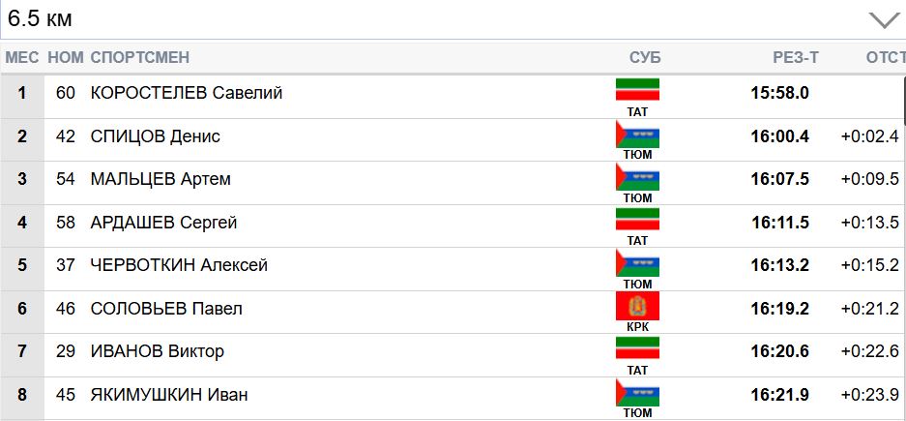Click Tatarstan flag for КОРОСТЕЛЕВ Савелий
The image size is (906, 421).
click(x=637, y=90)
